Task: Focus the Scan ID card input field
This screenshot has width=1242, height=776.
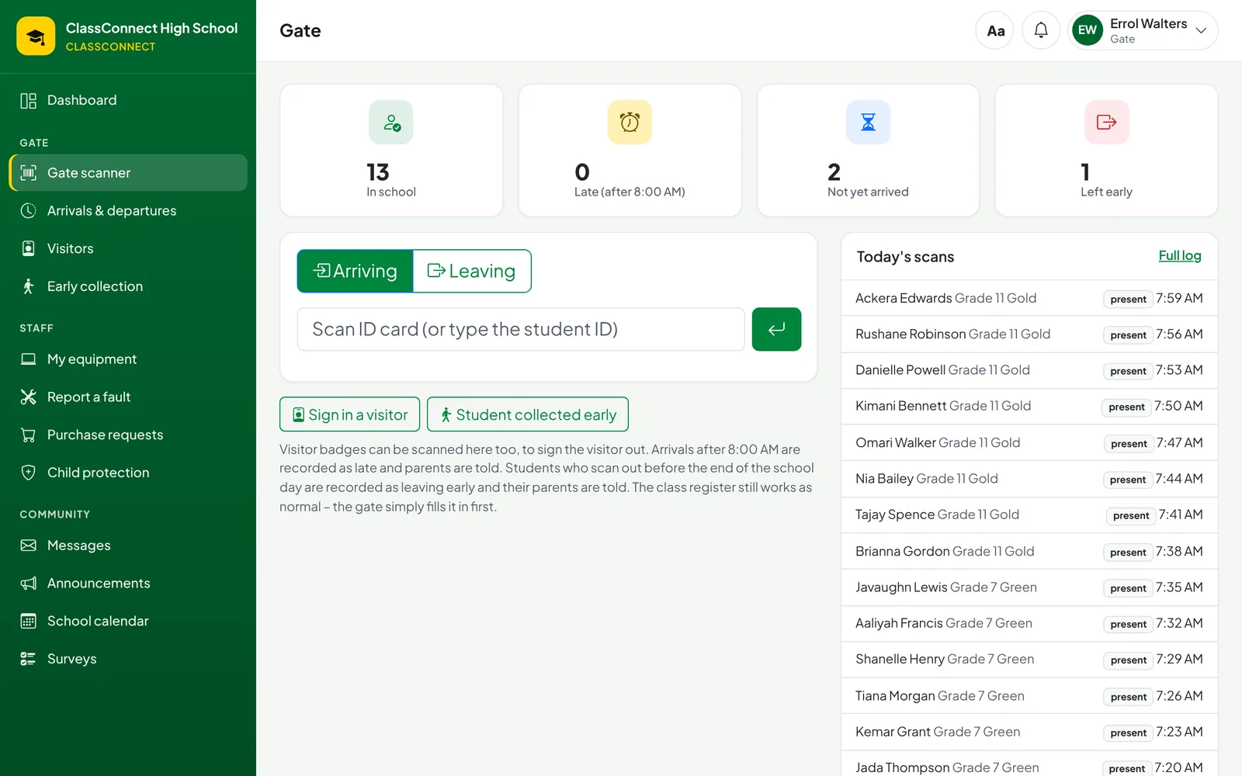Action: pos(521,329)
